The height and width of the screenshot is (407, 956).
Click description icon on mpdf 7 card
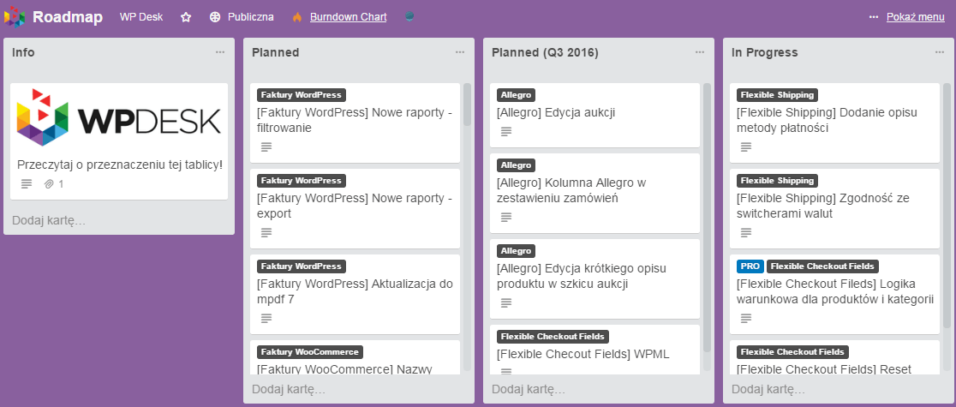coord(266,318)
